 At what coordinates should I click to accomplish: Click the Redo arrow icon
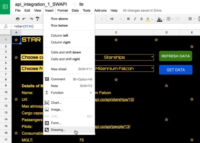pyautogui.click(x=31, y=19)
